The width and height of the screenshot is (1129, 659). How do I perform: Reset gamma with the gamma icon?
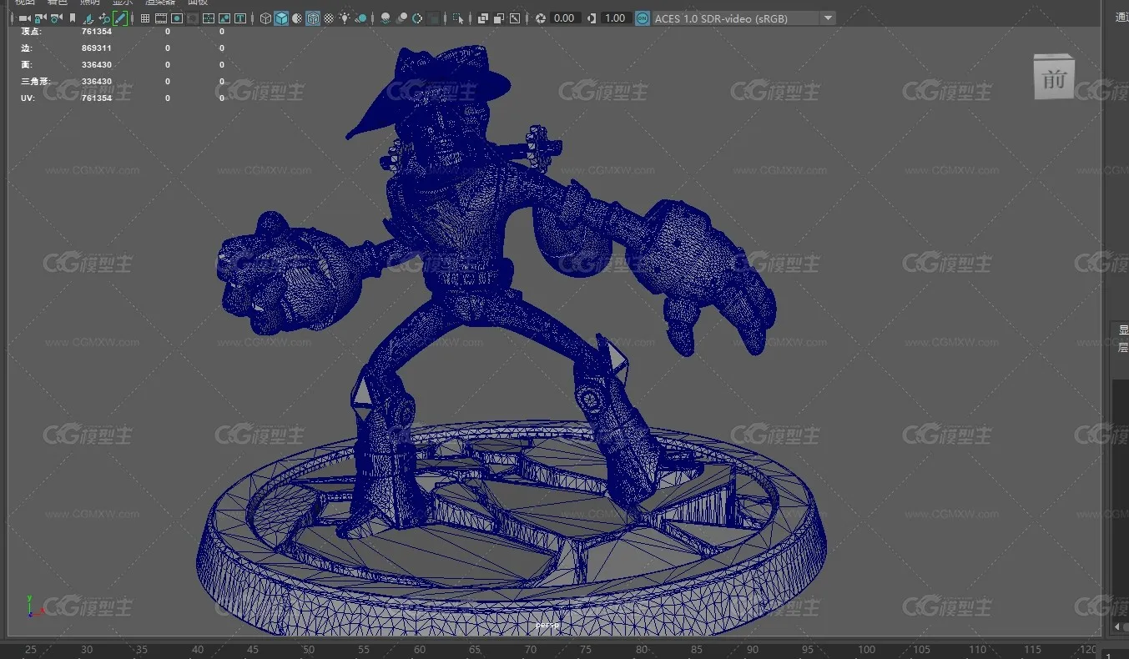click(592, 18)
